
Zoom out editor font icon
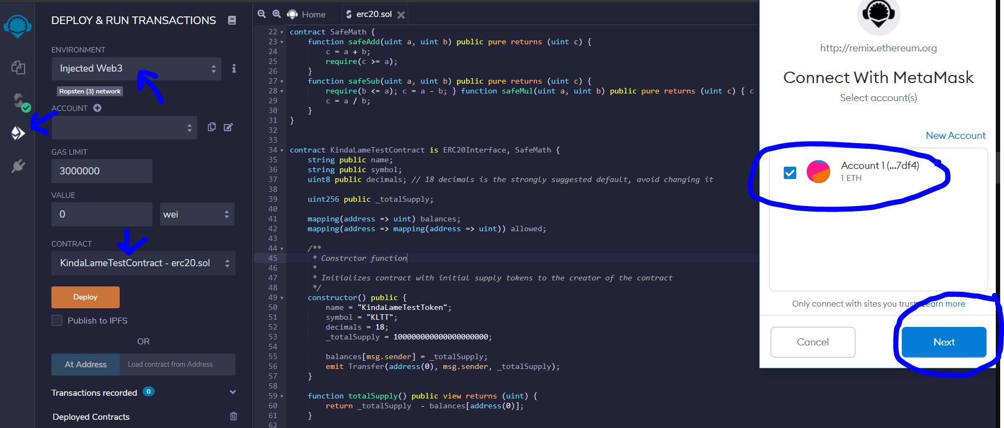coord(262,14)
